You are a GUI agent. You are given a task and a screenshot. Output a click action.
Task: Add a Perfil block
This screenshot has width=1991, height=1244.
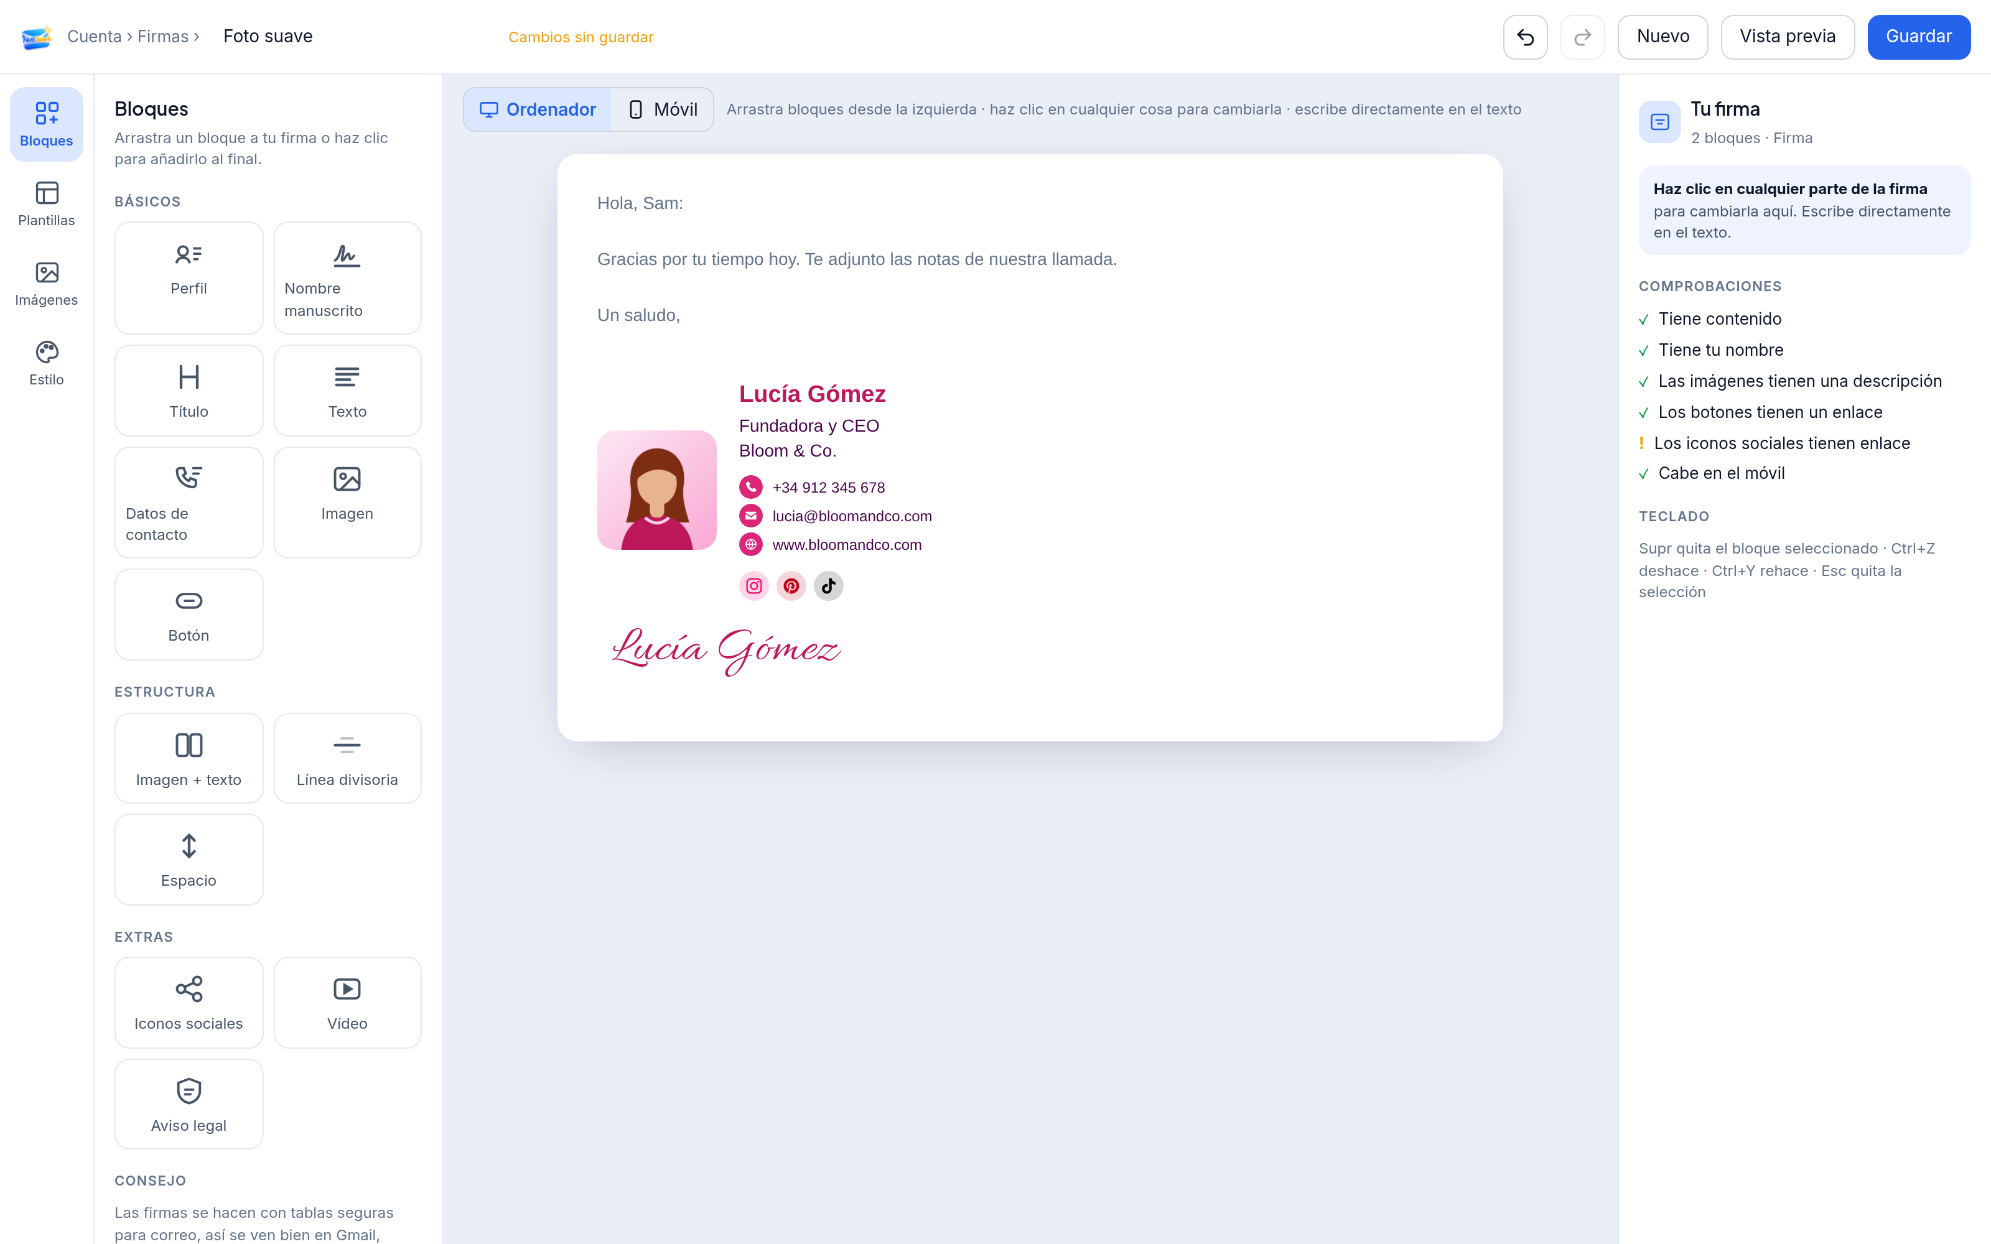tap(189, 277)
